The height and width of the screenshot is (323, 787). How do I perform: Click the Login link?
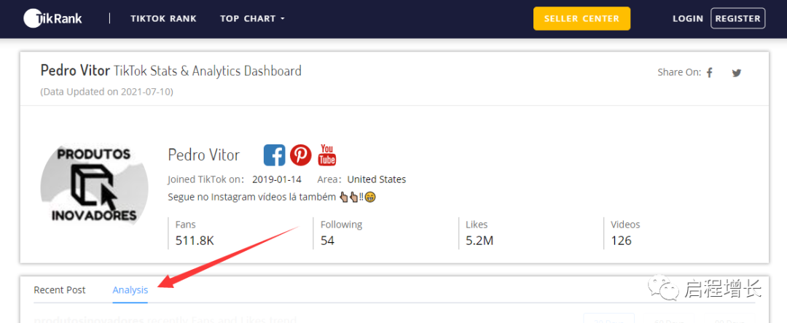(688, 18)
